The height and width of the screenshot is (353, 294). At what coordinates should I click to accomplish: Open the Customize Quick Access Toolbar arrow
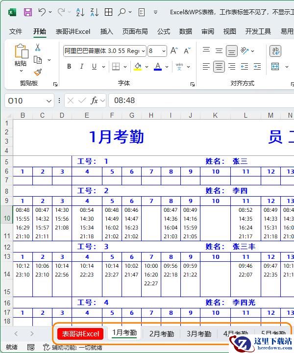pos(155,12)
